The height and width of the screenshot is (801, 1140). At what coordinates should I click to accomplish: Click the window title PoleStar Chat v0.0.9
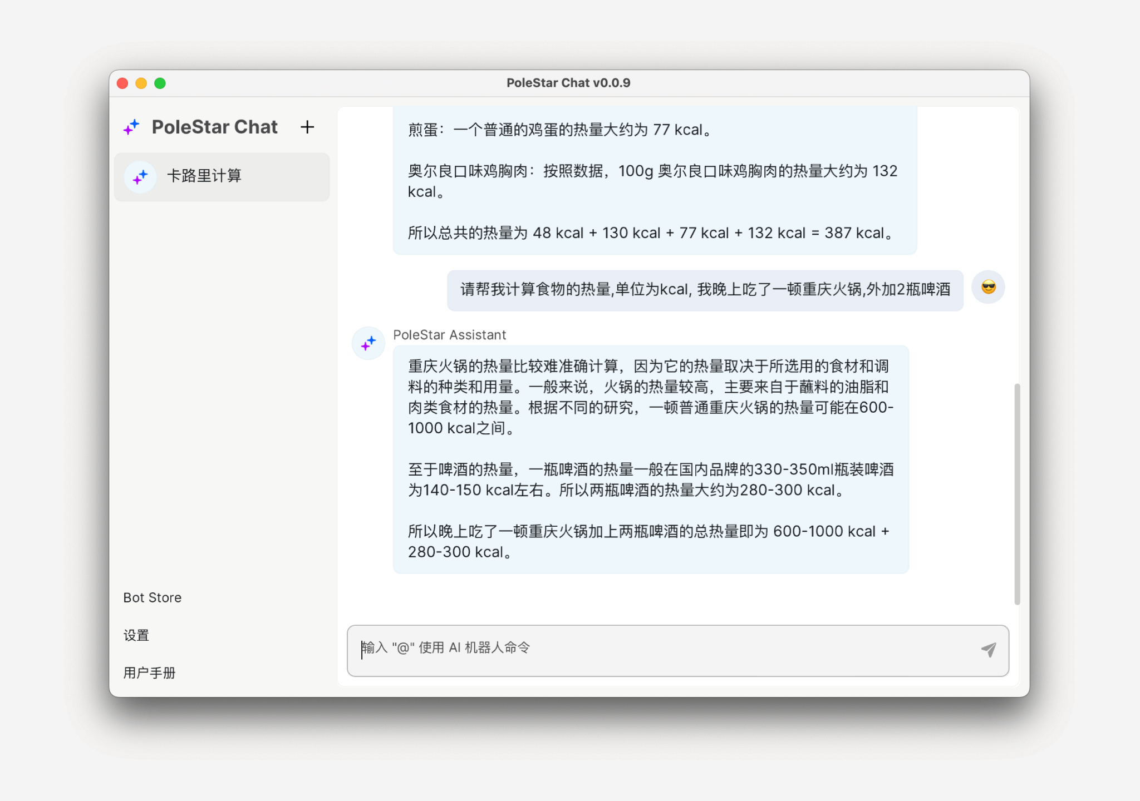[568, 83]
